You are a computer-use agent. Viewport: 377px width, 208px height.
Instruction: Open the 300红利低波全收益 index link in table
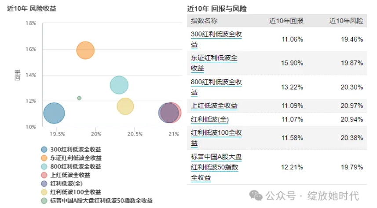pyautogui.click(x=216, y=39)
